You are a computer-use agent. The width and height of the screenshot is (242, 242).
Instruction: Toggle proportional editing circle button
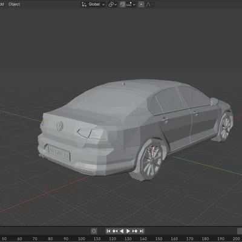(141, 4)
